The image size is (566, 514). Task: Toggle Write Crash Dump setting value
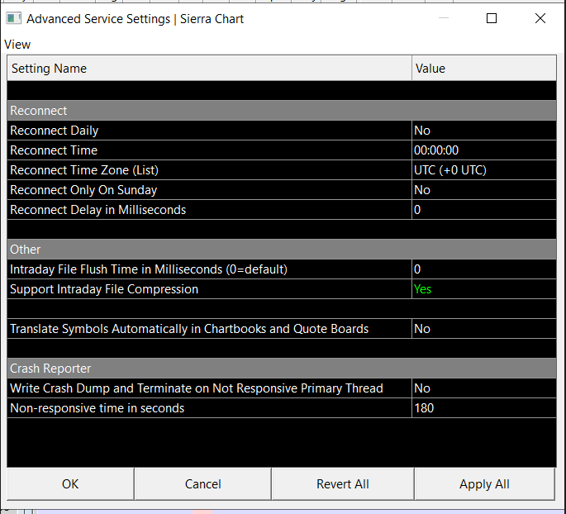(x=483, y=388)
